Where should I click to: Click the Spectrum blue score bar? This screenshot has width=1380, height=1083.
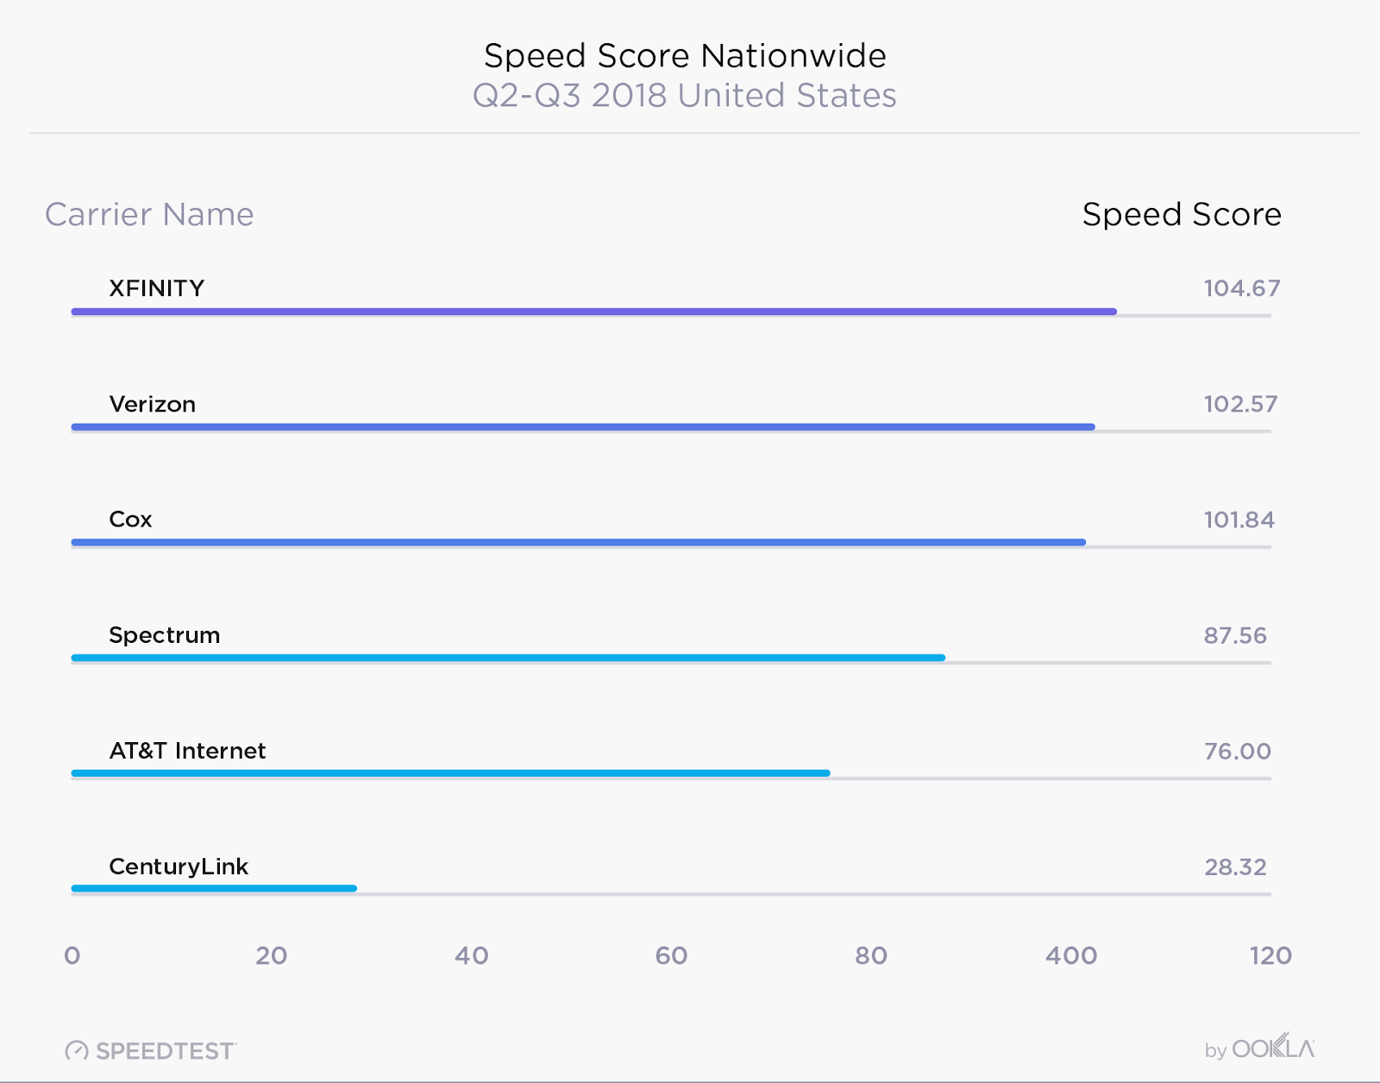point(508,658)
